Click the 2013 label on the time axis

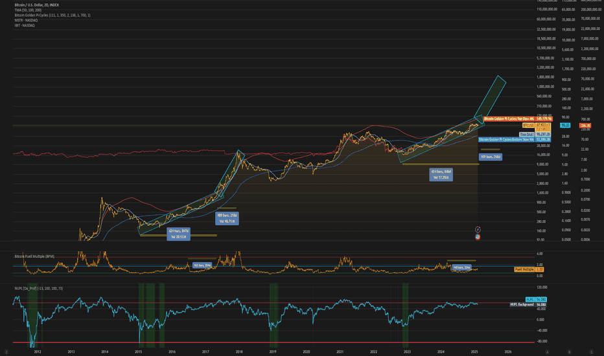click(x=71, y=351)
